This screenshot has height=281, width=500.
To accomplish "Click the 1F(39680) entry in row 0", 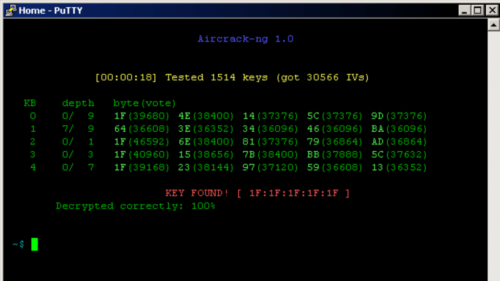I will [x=142, y=116].
